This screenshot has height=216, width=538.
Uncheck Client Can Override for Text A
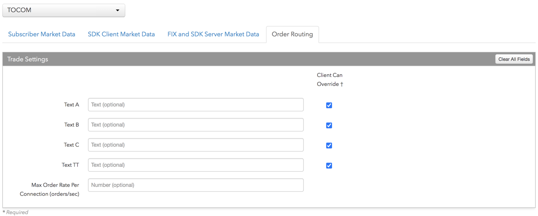(329, 105)
